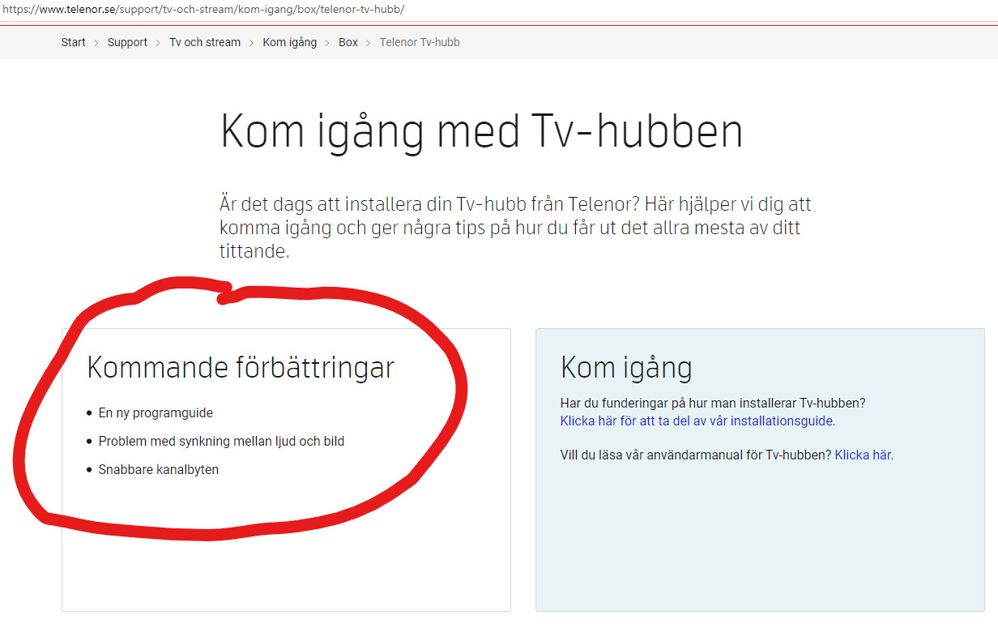Click the En ny programguide list item
Image resolution: width=998 pixels, height=628 pixels.
pos(156,413)
